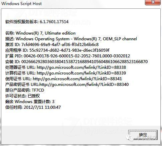This screenshot has width=162, height=146.
Task: Click the 处理器证书 URL ending in LinkID=88338
Action: click(82, 67)
